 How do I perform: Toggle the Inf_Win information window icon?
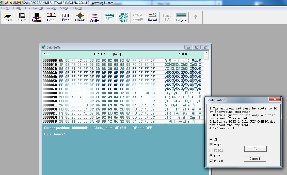pos(181,17)
